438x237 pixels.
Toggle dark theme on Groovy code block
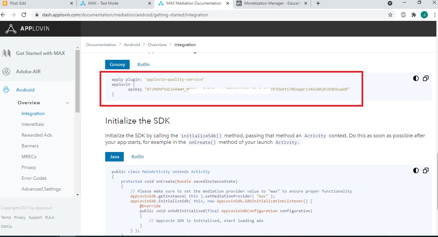coord(416,78)
